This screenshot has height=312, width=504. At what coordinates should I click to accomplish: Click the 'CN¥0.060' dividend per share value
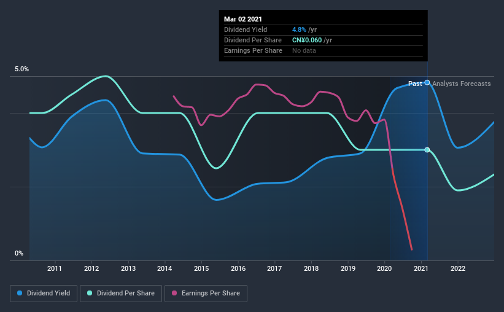click(307, 40)
